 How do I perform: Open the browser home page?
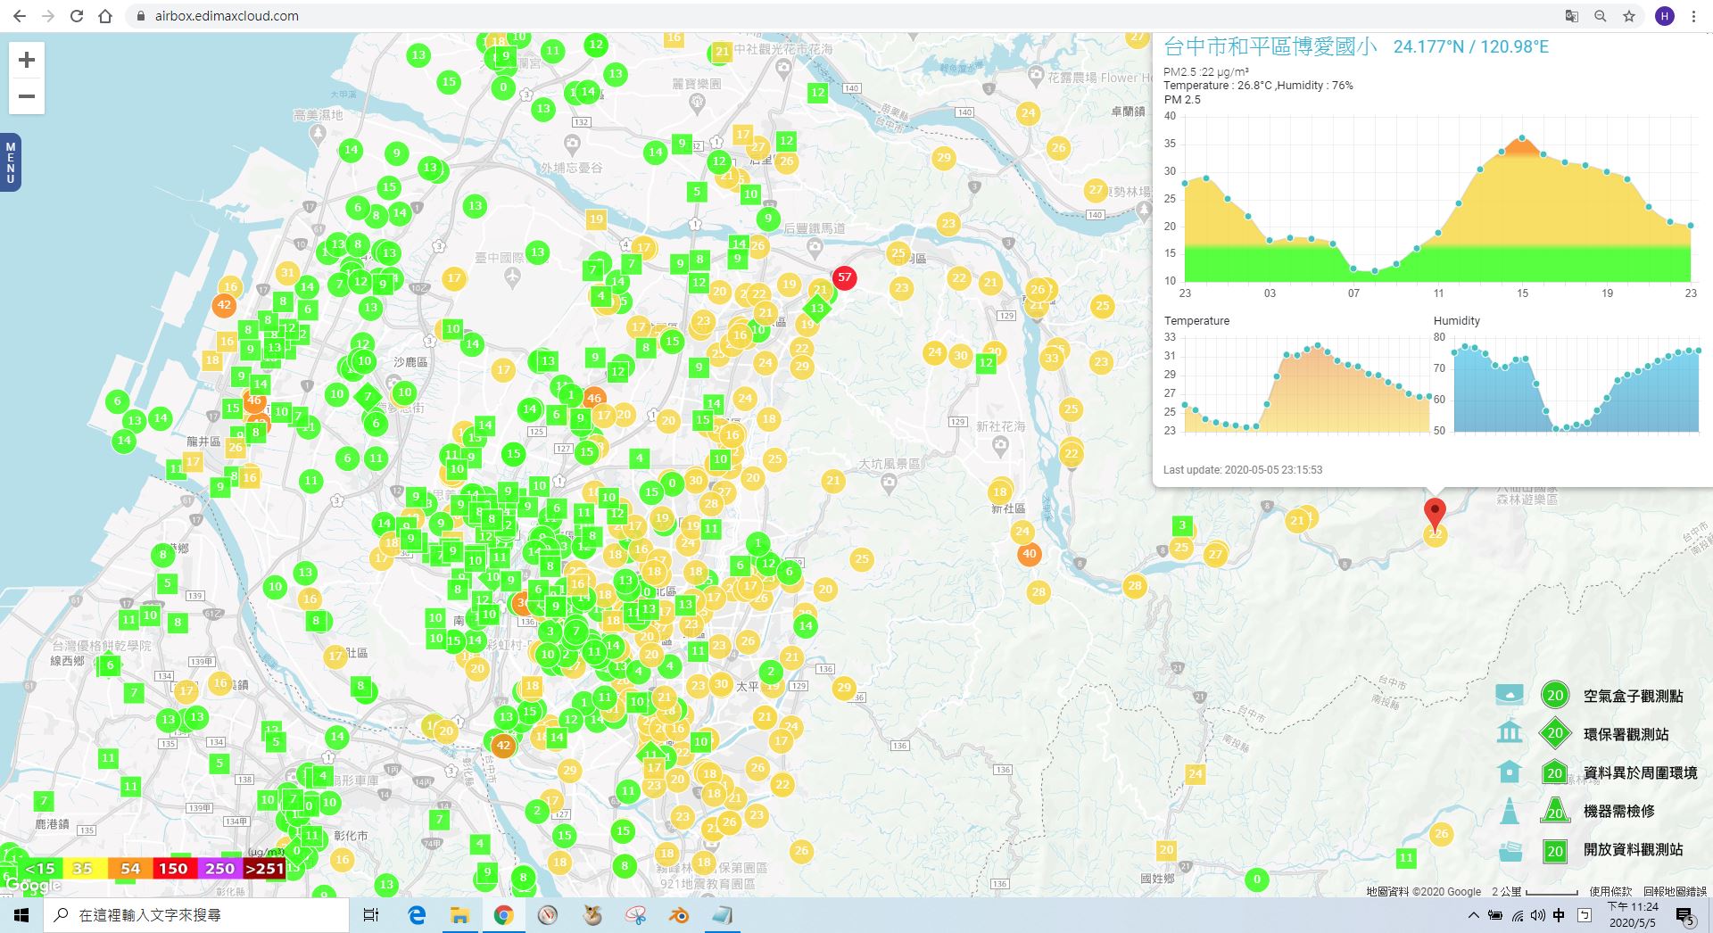click(105, 16)
